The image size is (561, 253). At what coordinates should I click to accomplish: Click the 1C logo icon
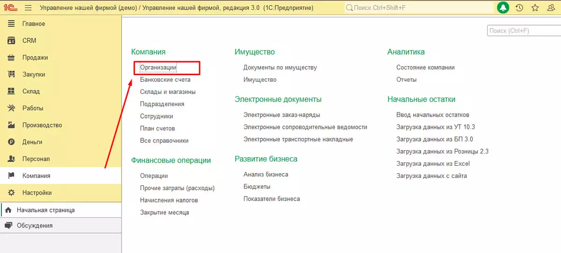pos(10,8)
